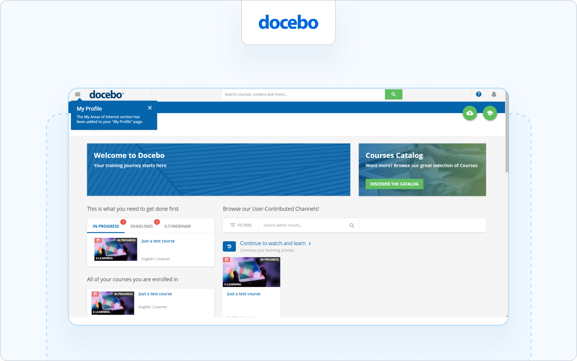Click the red calendar badge on channel thumbnail

(x=227, y=260)
